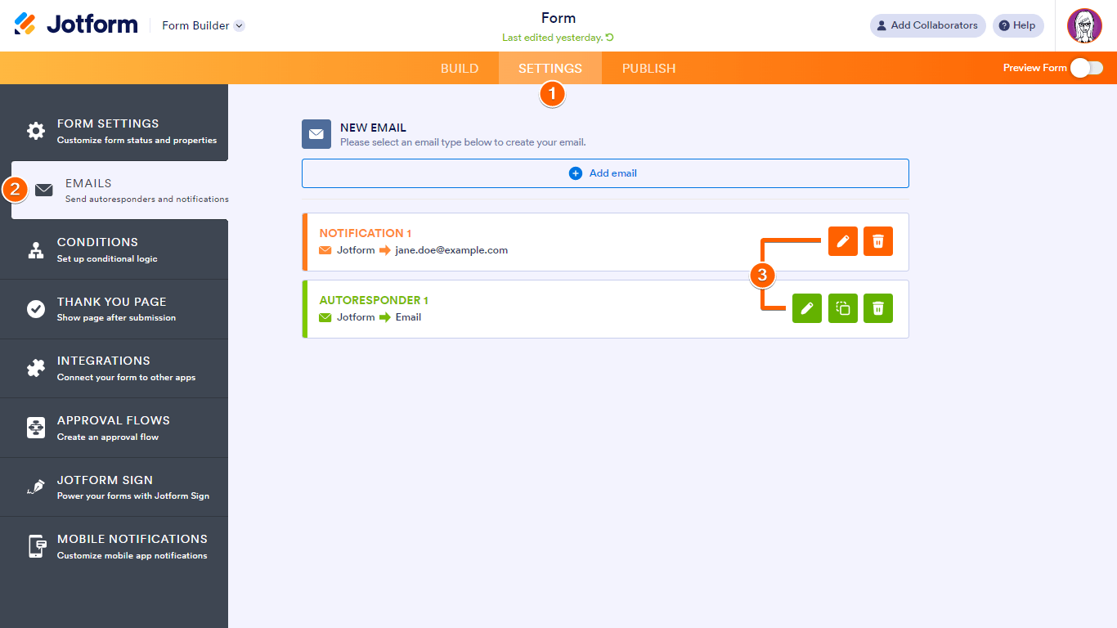Open Jotform Sign in the sidebar
Viewport: 1117px width, 628px height.
(x=114, y=487)
